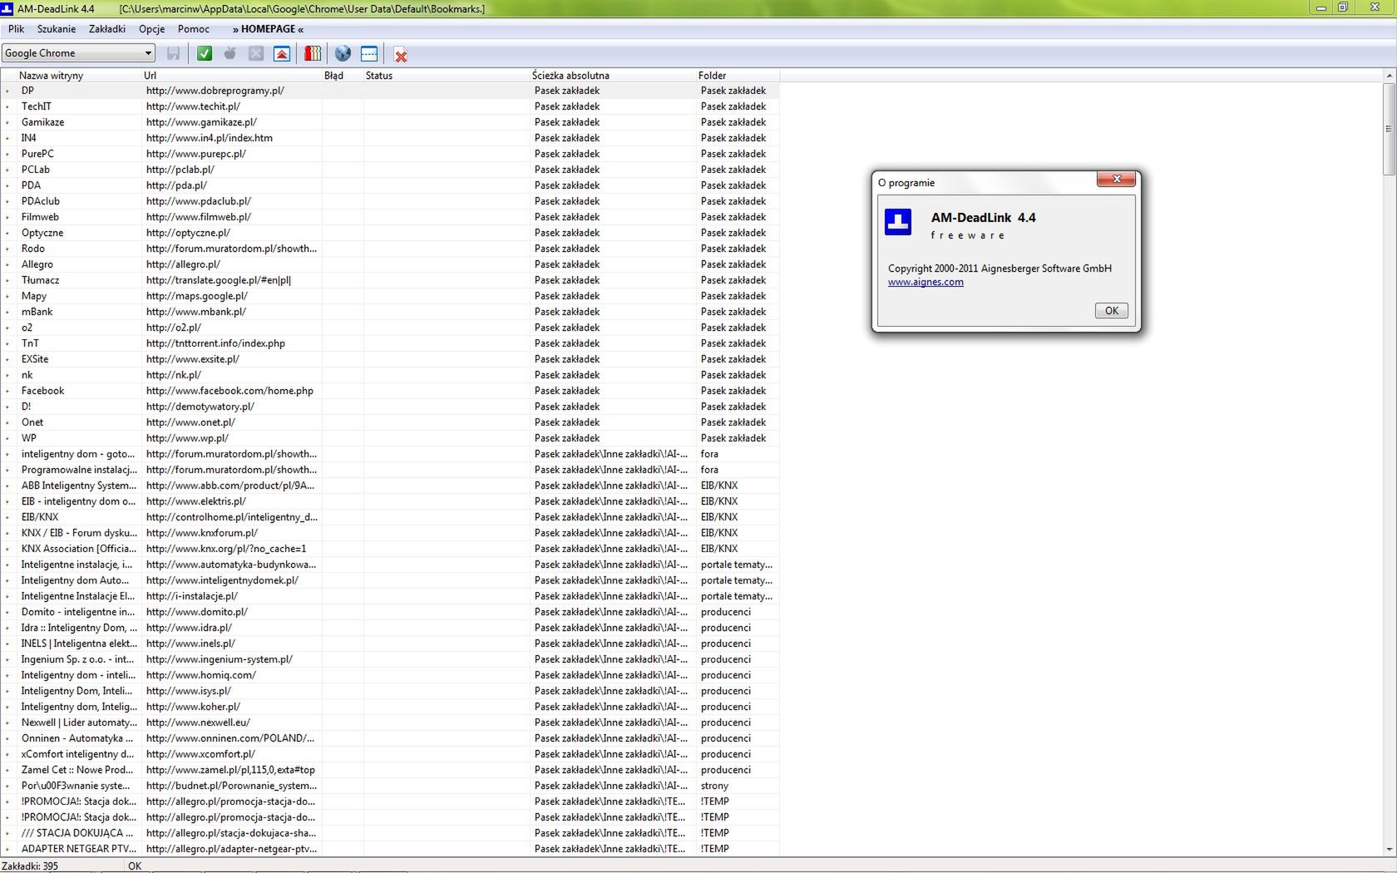Image resolution: width=1397 pixels, height=873 pixels.
Task: Click scrollbar down arrow of bookmark list
Action: click(1389, 850)
